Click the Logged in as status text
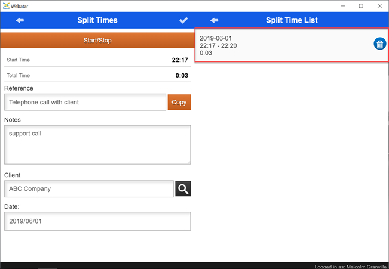The image size is (389, 269). coord(350,266)
